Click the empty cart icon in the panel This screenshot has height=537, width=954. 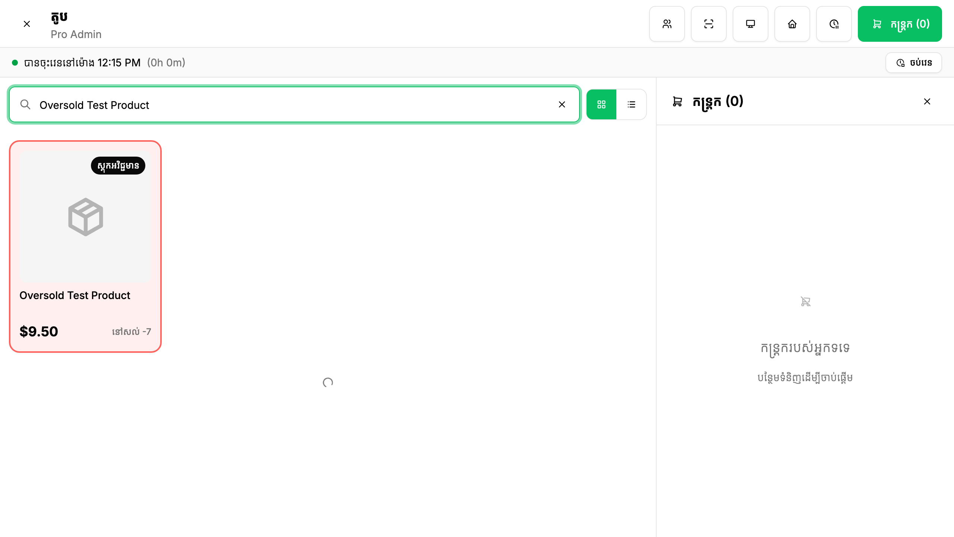pyautogui.click(x=805, y=301)
